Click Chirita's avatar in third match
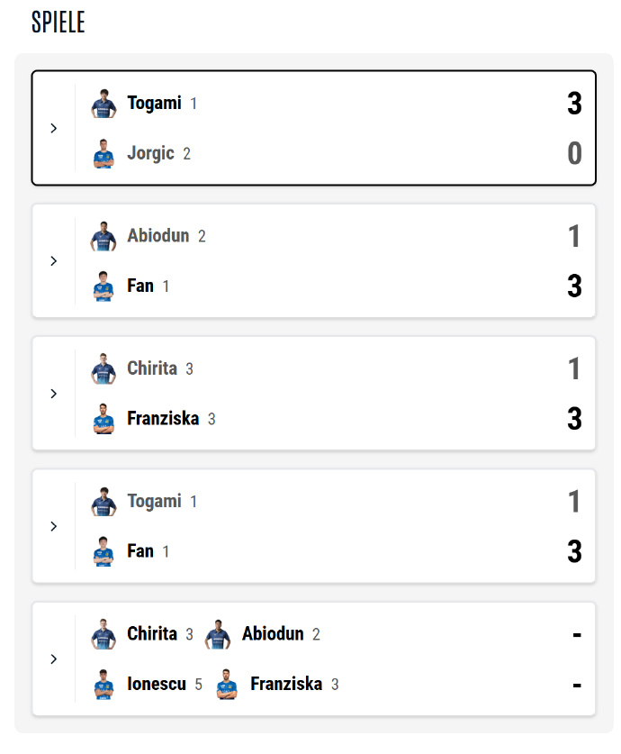Image resolution: width=621 pixels, height=754 pixels. (x=104, y=368)
